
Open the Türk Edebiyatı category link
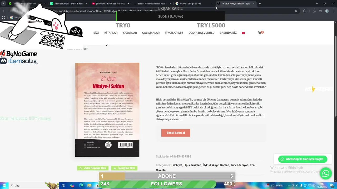(x=239, y=165)
